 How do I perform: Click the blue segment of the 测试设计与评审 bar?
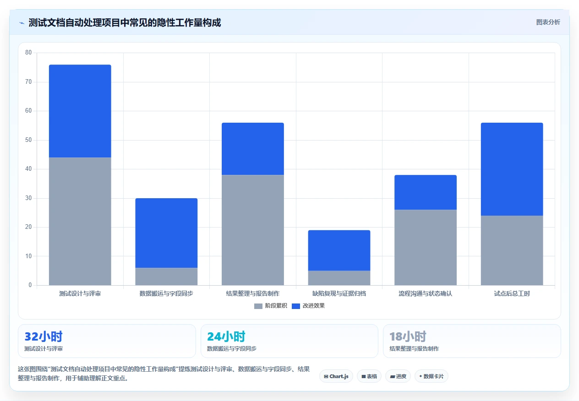point(80,111)
